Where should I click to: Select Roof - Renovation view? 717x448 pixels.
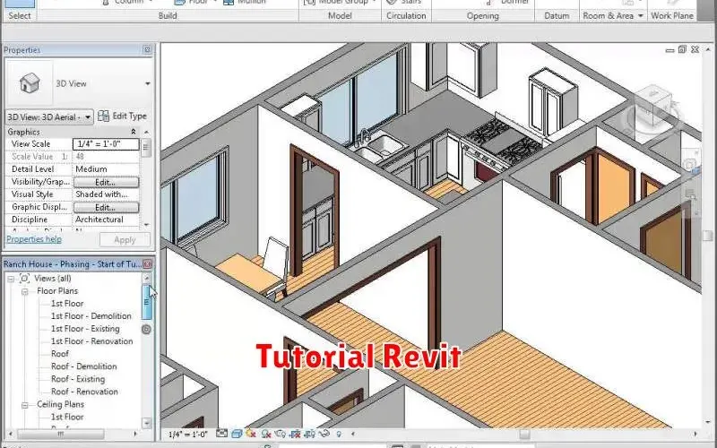(x=84, y=392)
